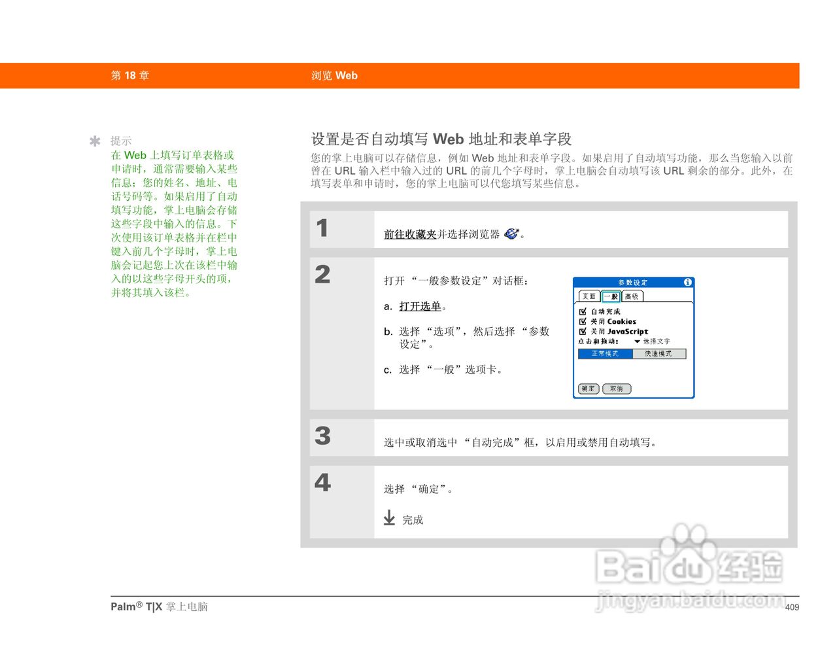The width and height of the screenshot is (837, 647).
Task: Toggle the 自动完成 checkbox
Action: [583, 311]
